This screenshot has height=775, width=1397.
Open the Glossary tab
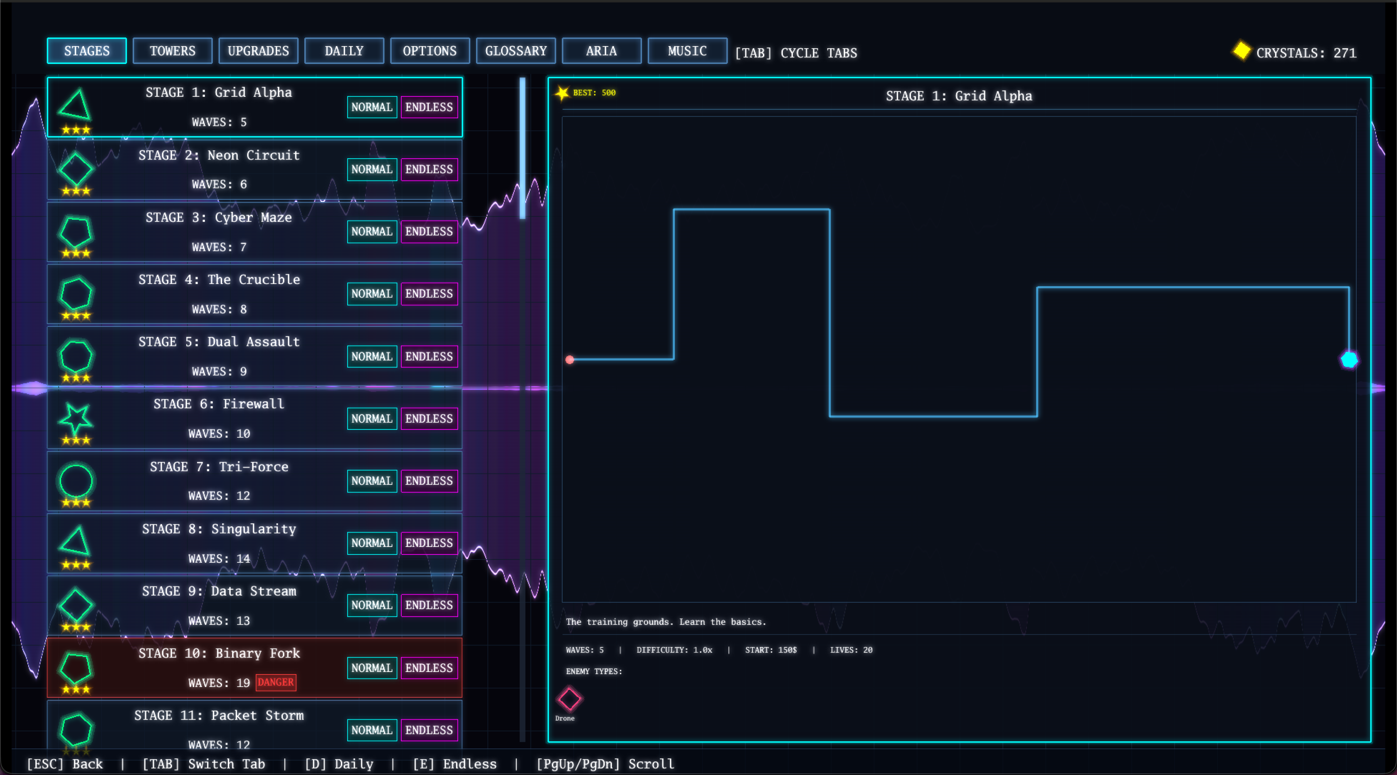point(516,51)
